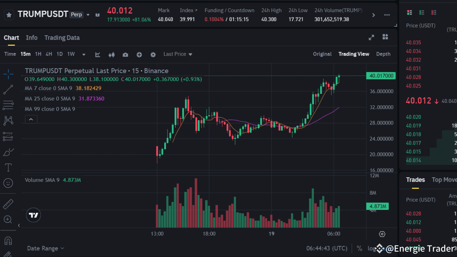Open the emoji icons tool
The width and height of the screenshot is (457, 257).
(8, 183)
